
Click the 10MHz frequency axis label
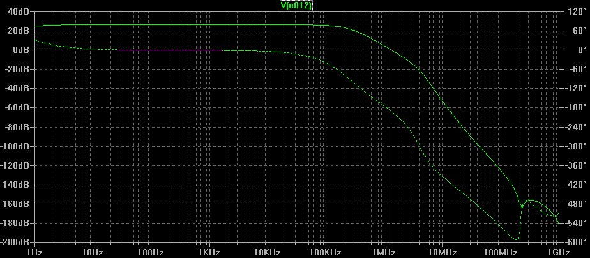(x=442, y=252)
